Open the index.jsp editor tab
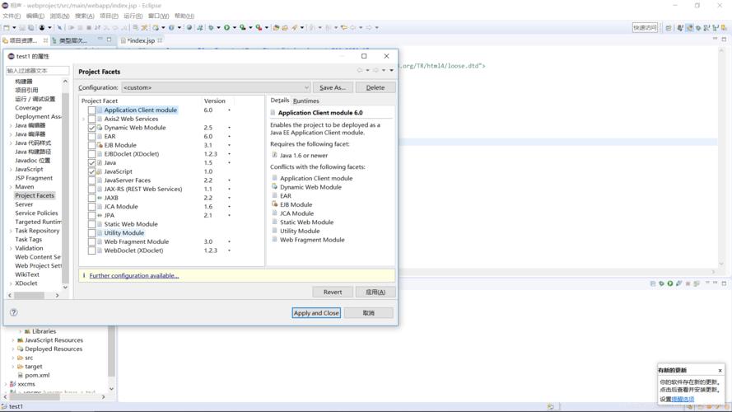 pos(140,40)
